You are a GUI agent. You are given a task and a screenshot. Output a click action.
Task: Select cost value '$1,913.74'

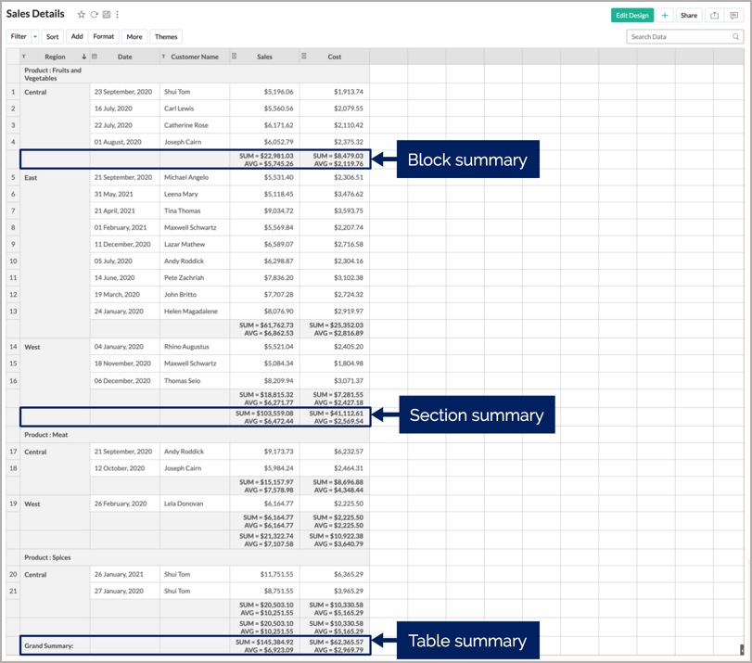click(349, 92)
